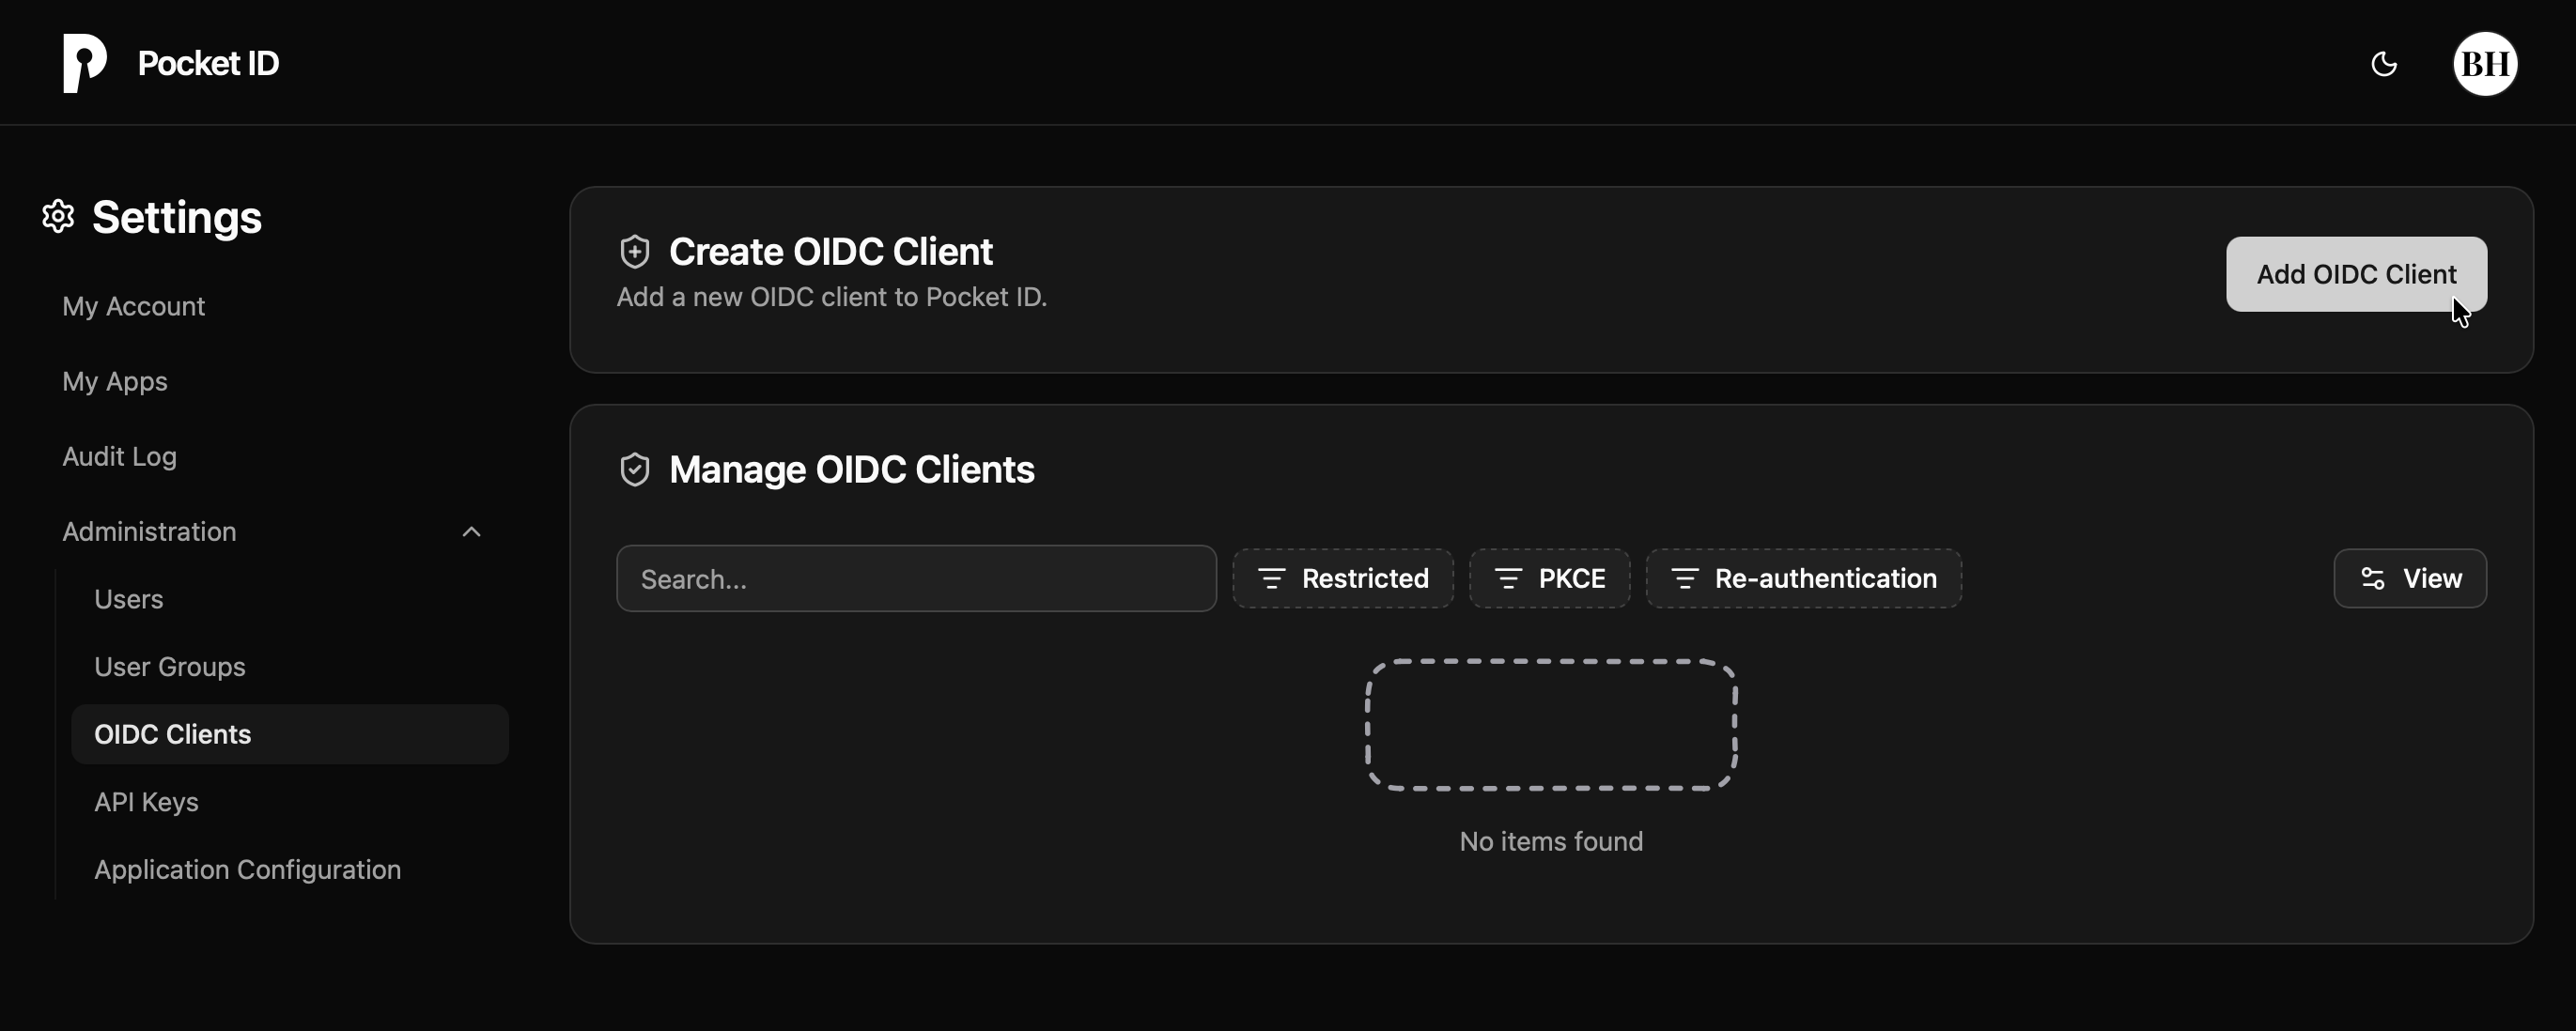Enable the Restricted filter
Screen dimensions: 2576x1031
tap(1343, 577)
